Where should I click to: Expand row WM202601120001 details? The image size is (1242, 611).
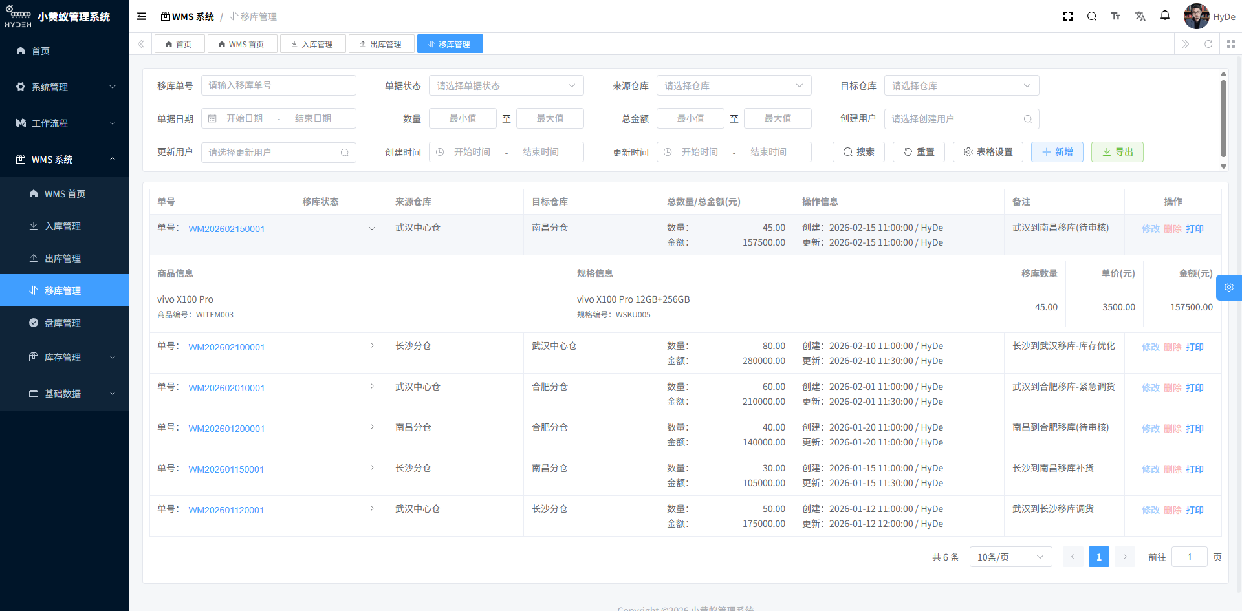pyautogui.click(x=372, y=508)
